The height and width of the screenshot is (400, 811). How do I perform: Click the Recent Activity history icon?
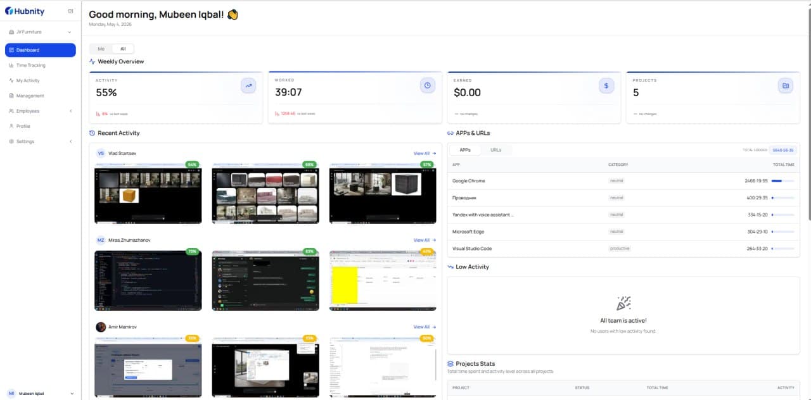(93, 133)
